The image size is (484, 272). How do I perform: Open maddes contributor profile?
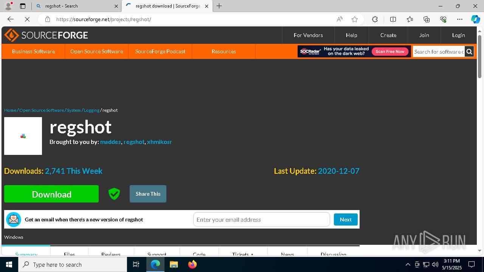click(110, 142)
